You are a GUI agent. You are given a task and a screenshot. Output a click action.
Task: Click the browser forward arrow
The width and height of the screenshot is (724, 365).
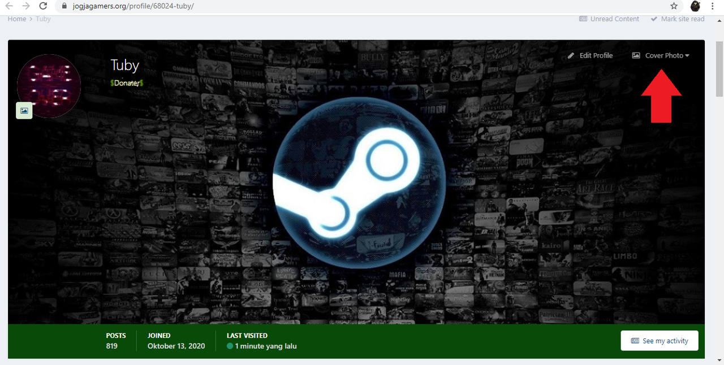[25, 6]
